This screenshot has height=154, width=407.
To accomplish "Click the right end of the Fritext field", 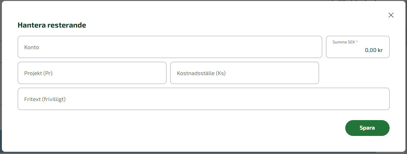I will point(380,99).
